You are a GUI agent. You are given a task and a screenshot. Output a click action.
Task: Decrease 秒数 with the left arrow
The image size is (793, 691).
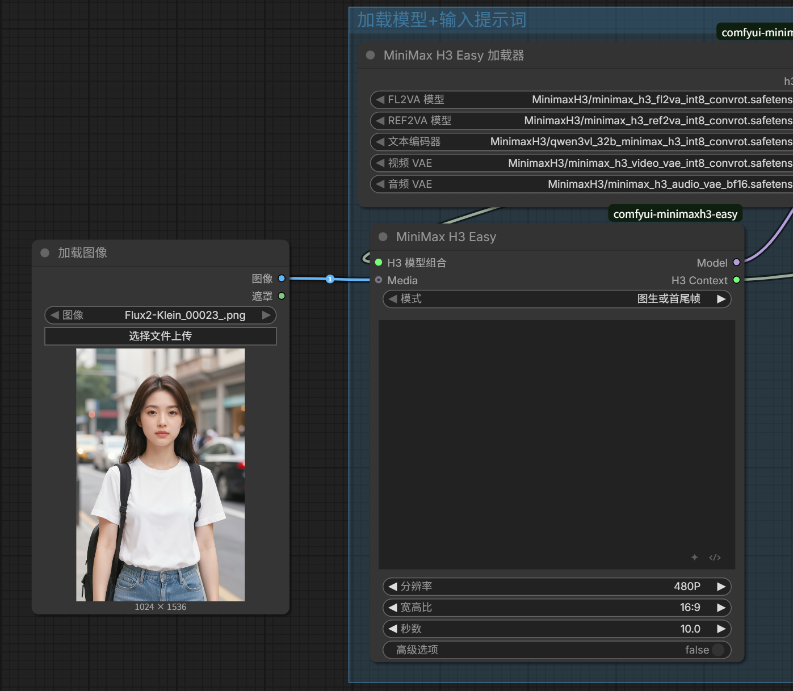pos(393,629)
